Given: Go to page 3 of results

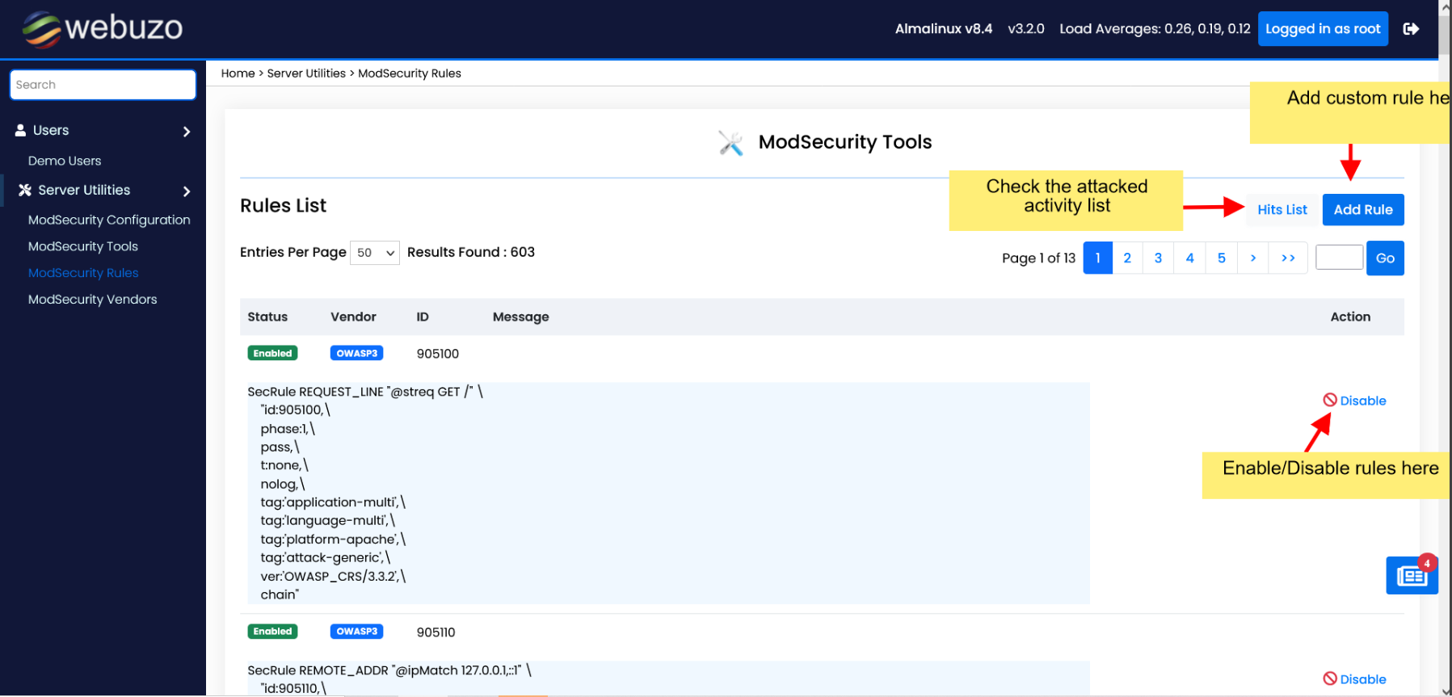Looking at the screenshot, I should [1158, 258].
